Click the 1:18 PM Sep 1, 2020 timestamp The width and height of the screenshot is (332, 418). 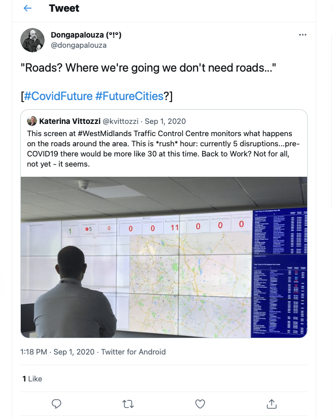click(x=57, y=351)
